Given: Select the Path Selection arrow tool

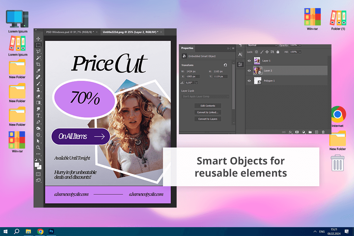Looking at the screenshot, I should (38, 141).
